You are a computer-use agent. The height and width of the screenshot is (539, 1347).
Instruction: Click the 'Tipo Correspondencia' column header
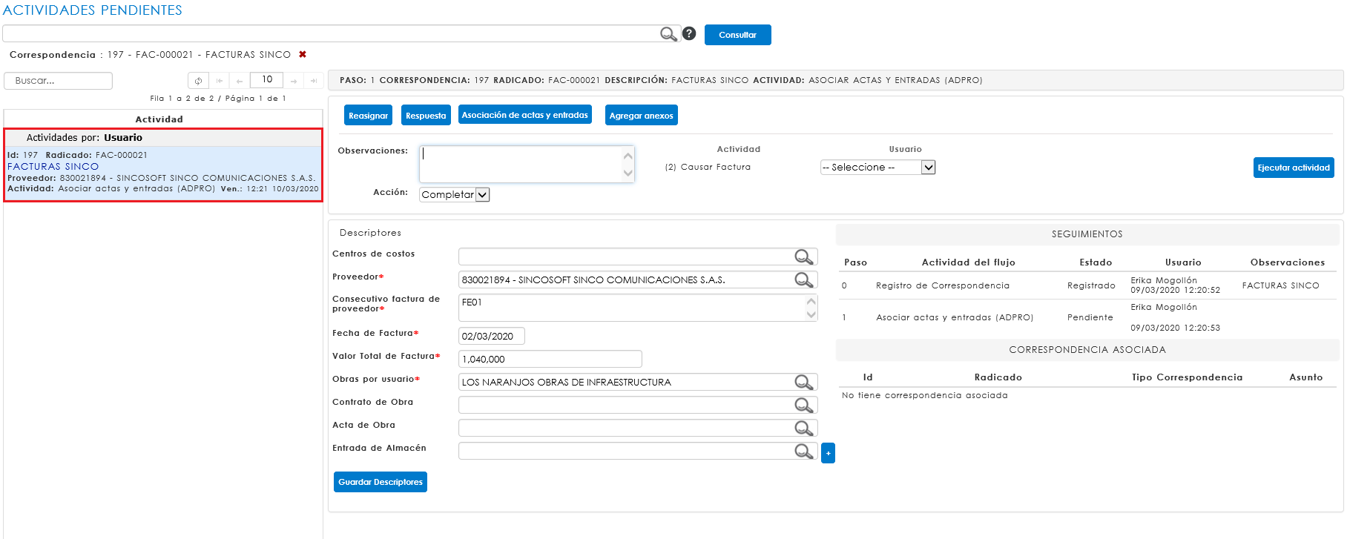click(x=1187, y=377)
